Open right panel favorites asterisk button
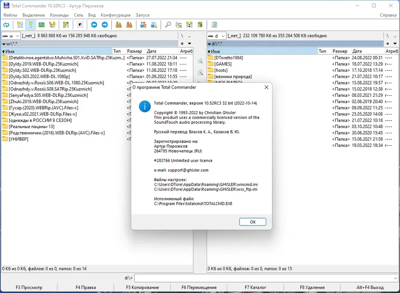The height and width of the screenshot is (293, 400). (388, 44)
